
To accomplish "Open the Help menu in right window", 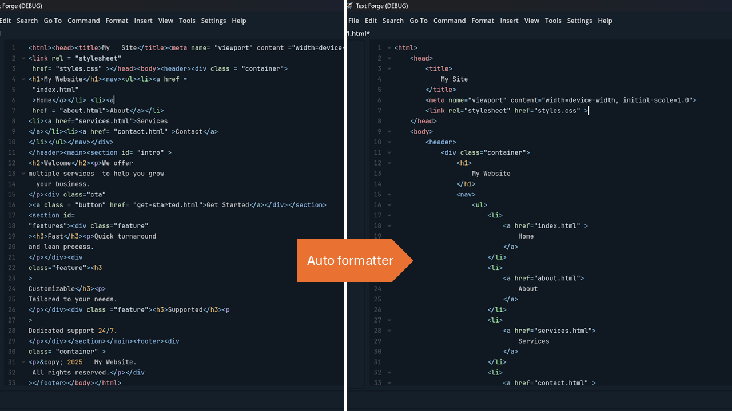I will pos(605,21).
